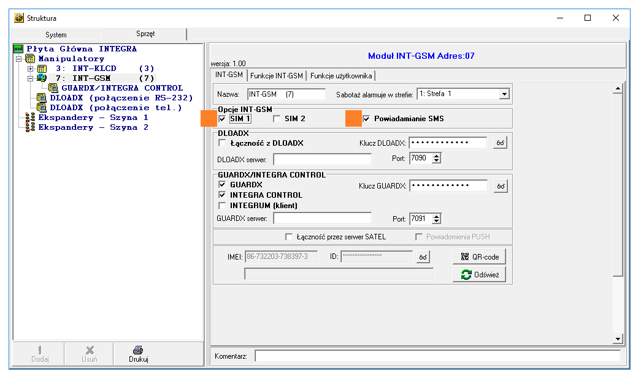Viewport: 641px width, 374px height.
Task: Toggle the GUARDX checkbox
Action: [222, 185]
